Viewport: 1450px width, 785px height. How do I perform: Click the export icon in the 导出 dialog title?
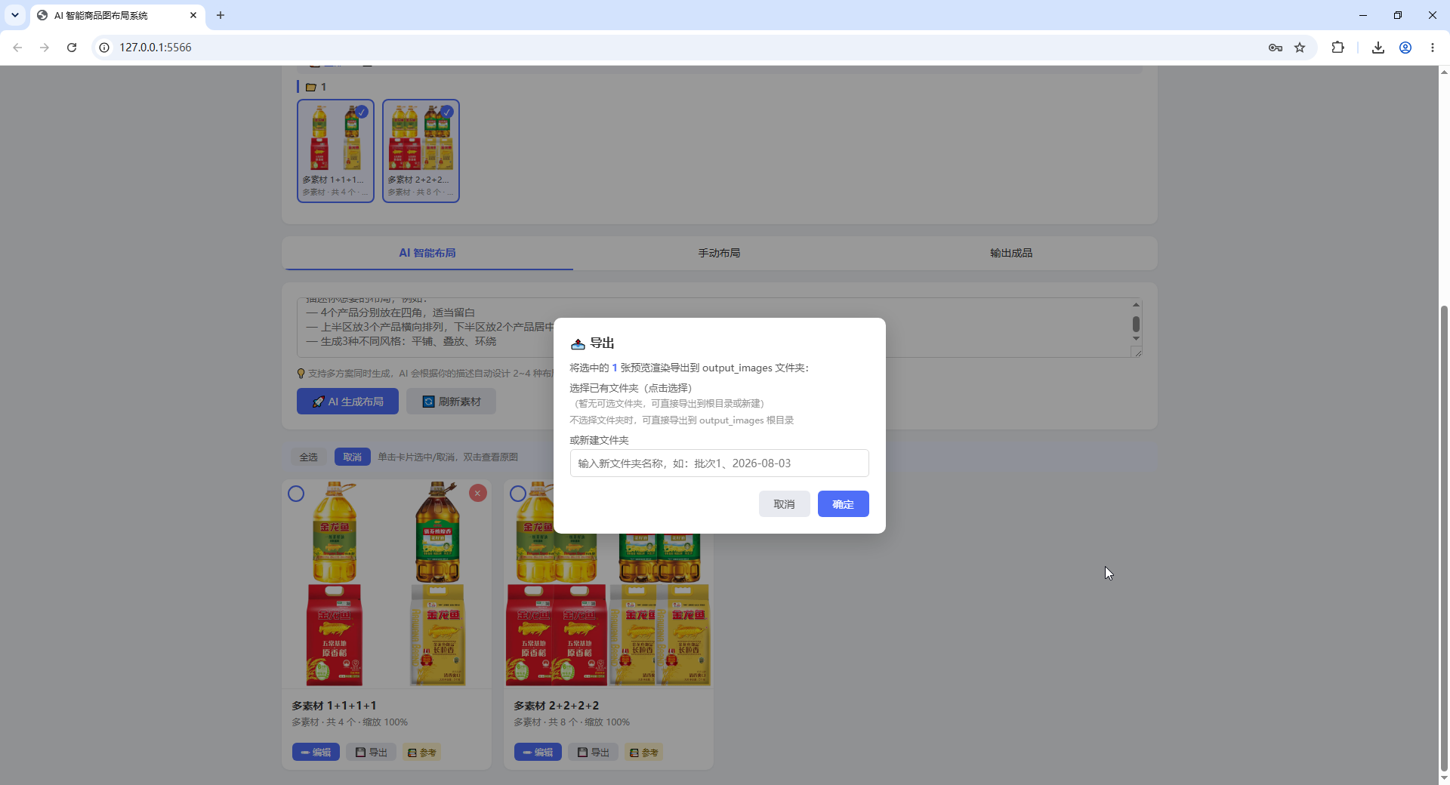click(578, 344)
